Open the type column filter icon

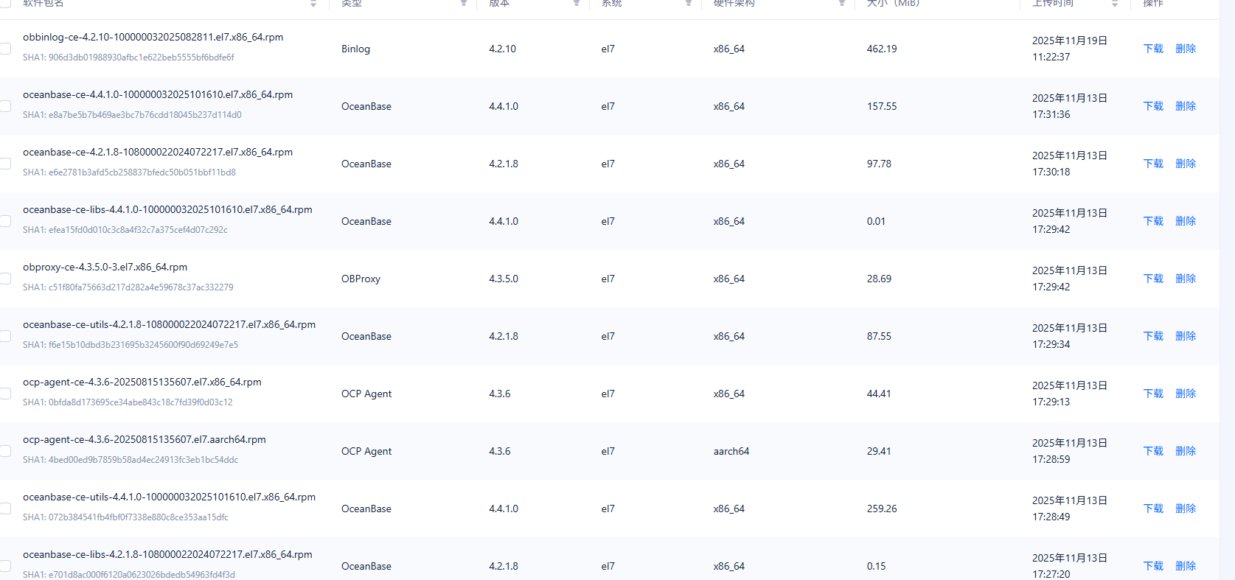[x=464, y=4]
